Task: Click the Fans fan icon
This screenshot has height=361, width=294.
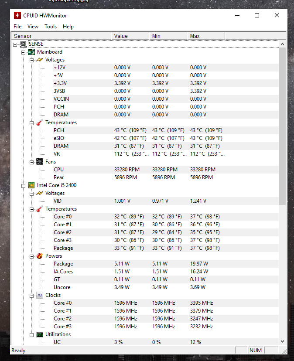Action: 40,162
